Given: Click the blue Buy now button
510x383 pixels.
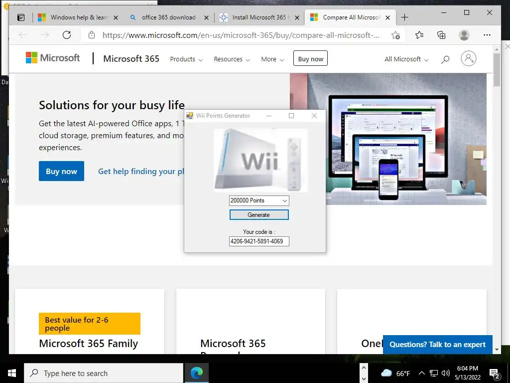Looking at the screenshot, I should coord(61,171).
